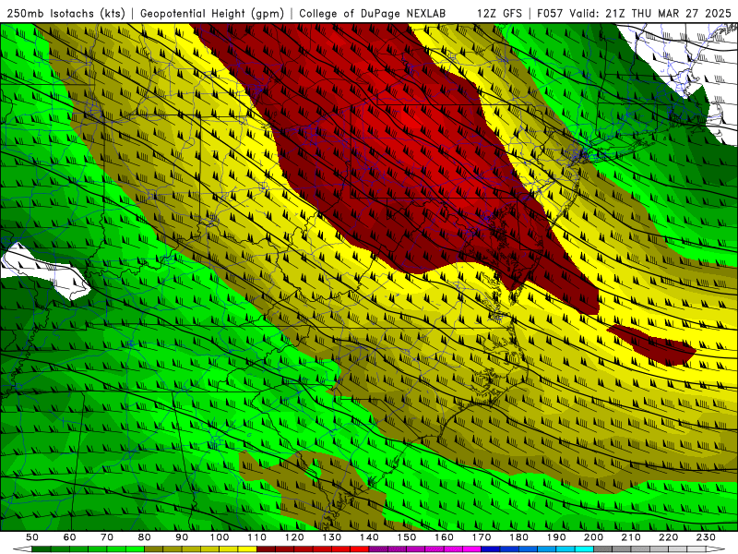This screenshot has width=738, height=554.
Task: Click the 110 value on the color scale
Action: (257, 537)
